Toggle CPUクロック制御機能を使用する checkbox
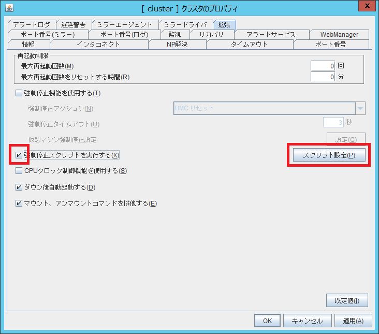The width and height of the screenshot is (379, 334). 19,171
